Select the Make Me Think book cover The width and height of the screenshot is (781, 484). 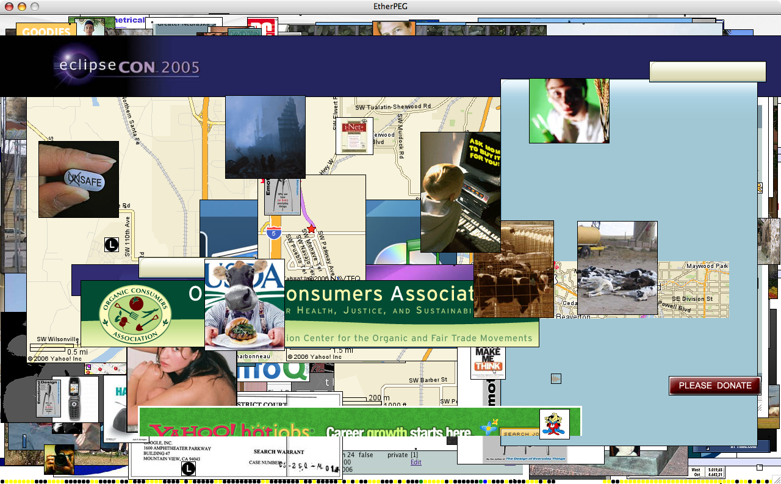488,363
